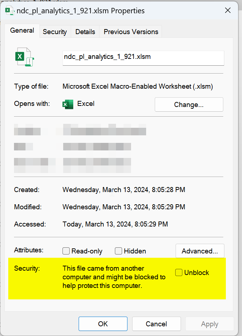
Task: Click the Apply button
Action: point(209,324)
